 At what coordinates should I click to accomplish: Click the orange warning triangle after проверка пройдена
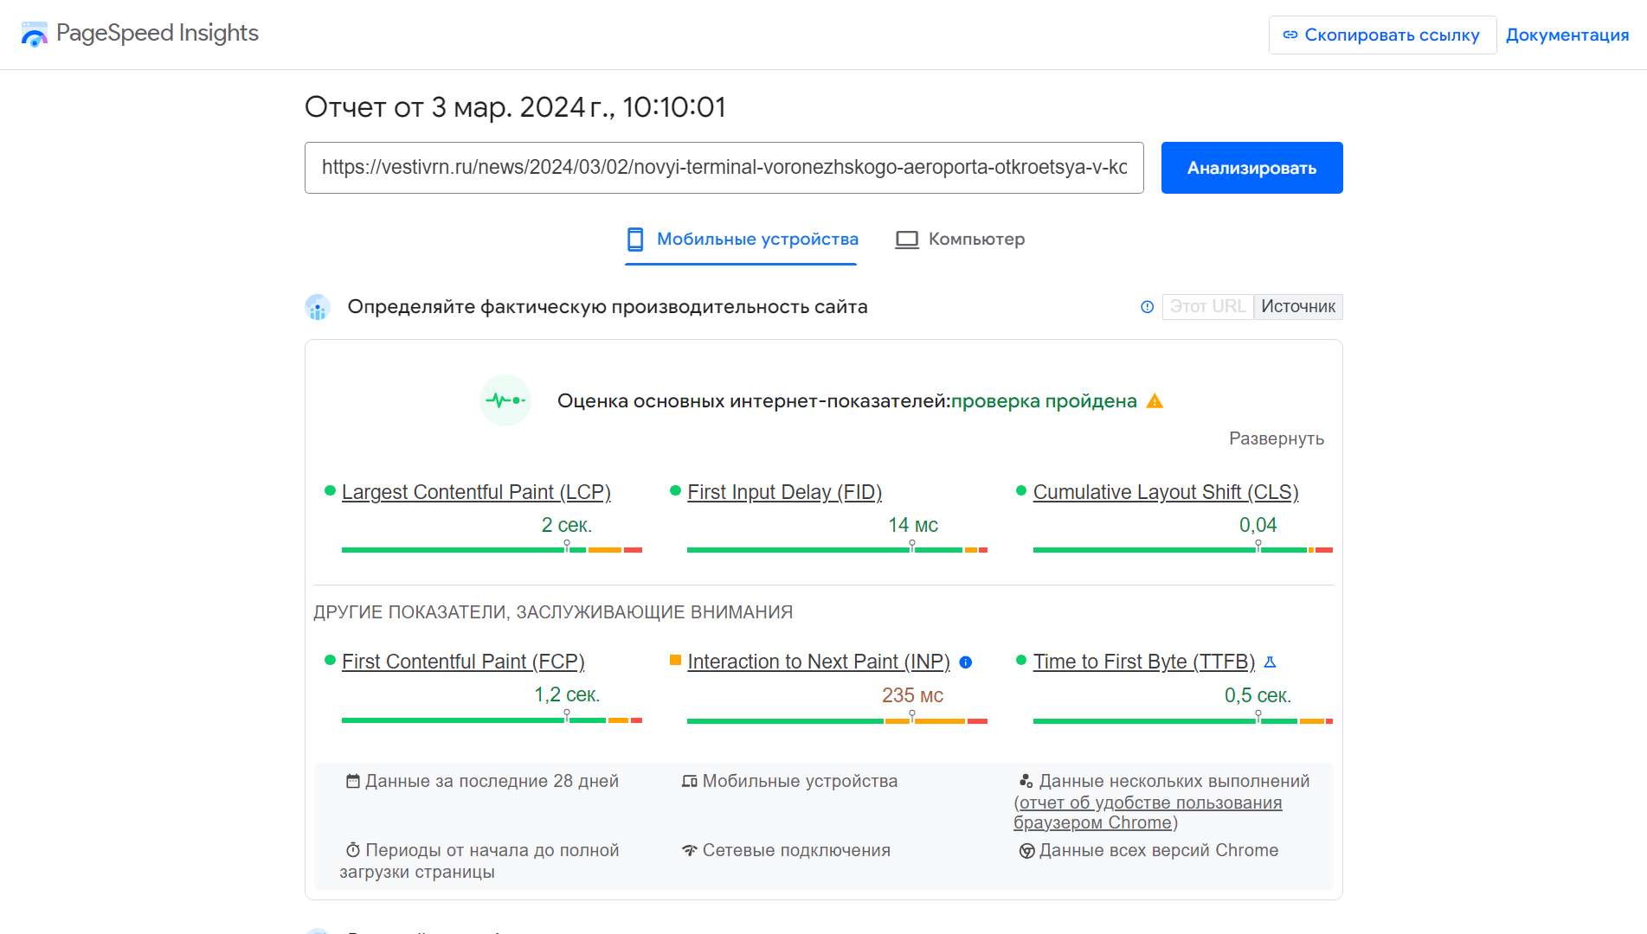pyautogui.click(x=1155, y=401)
